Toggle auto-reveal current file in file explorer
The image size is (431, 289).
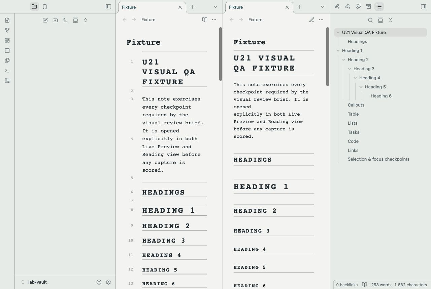pyautogui.click(x=75, y=20)
